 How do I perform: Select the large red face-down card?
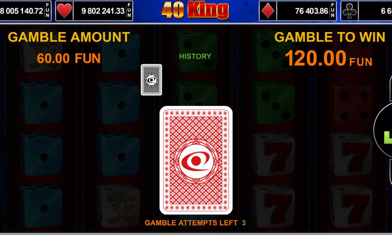196,160
